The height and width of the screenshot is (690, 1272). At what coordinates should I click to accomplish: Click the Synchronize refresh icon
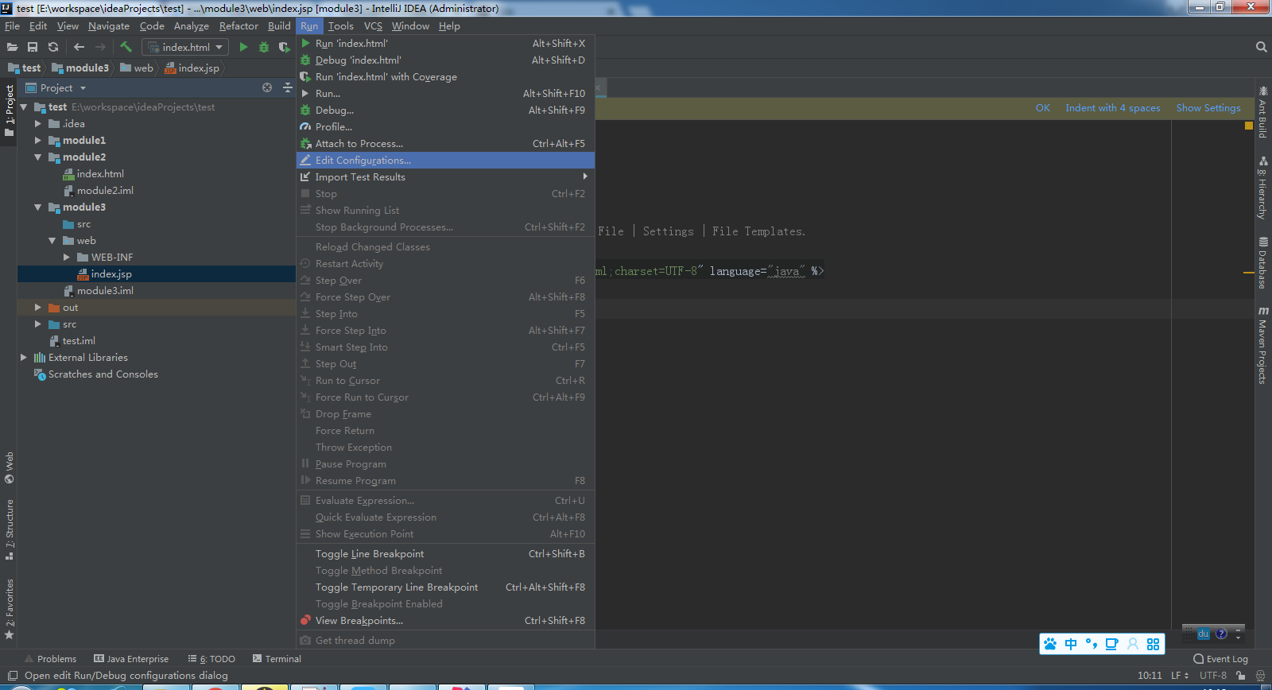click(53, 47)
